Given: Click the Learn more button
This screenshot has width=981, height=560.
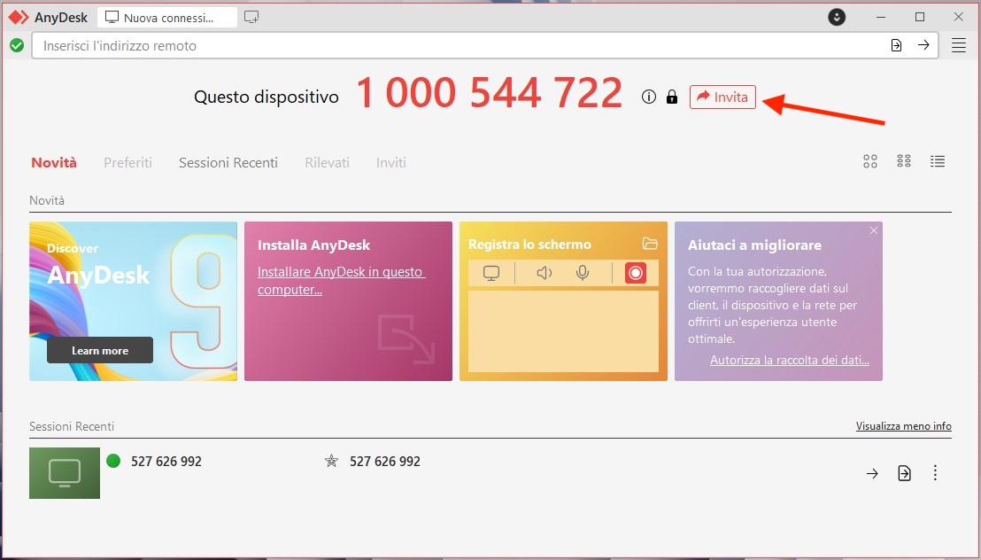Looking at the screenshot, I should (x=100, y=350).
